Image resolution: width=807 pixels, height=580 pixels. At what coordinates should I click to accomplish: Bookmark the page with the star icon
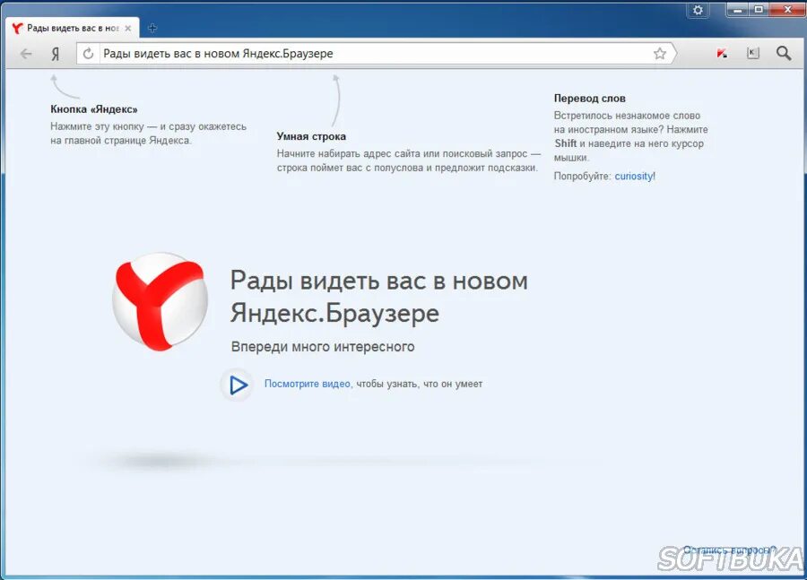coord(660,54)
